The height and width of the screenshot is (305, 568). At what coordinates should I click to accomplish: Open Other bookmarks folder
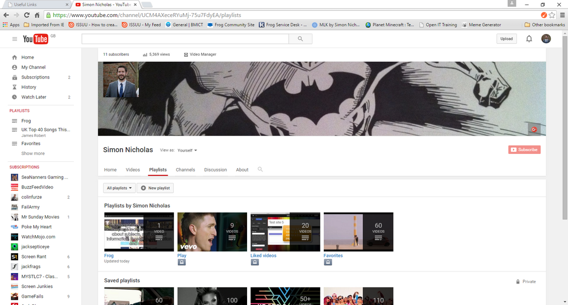pyautogui.click(x=545, y=24)
